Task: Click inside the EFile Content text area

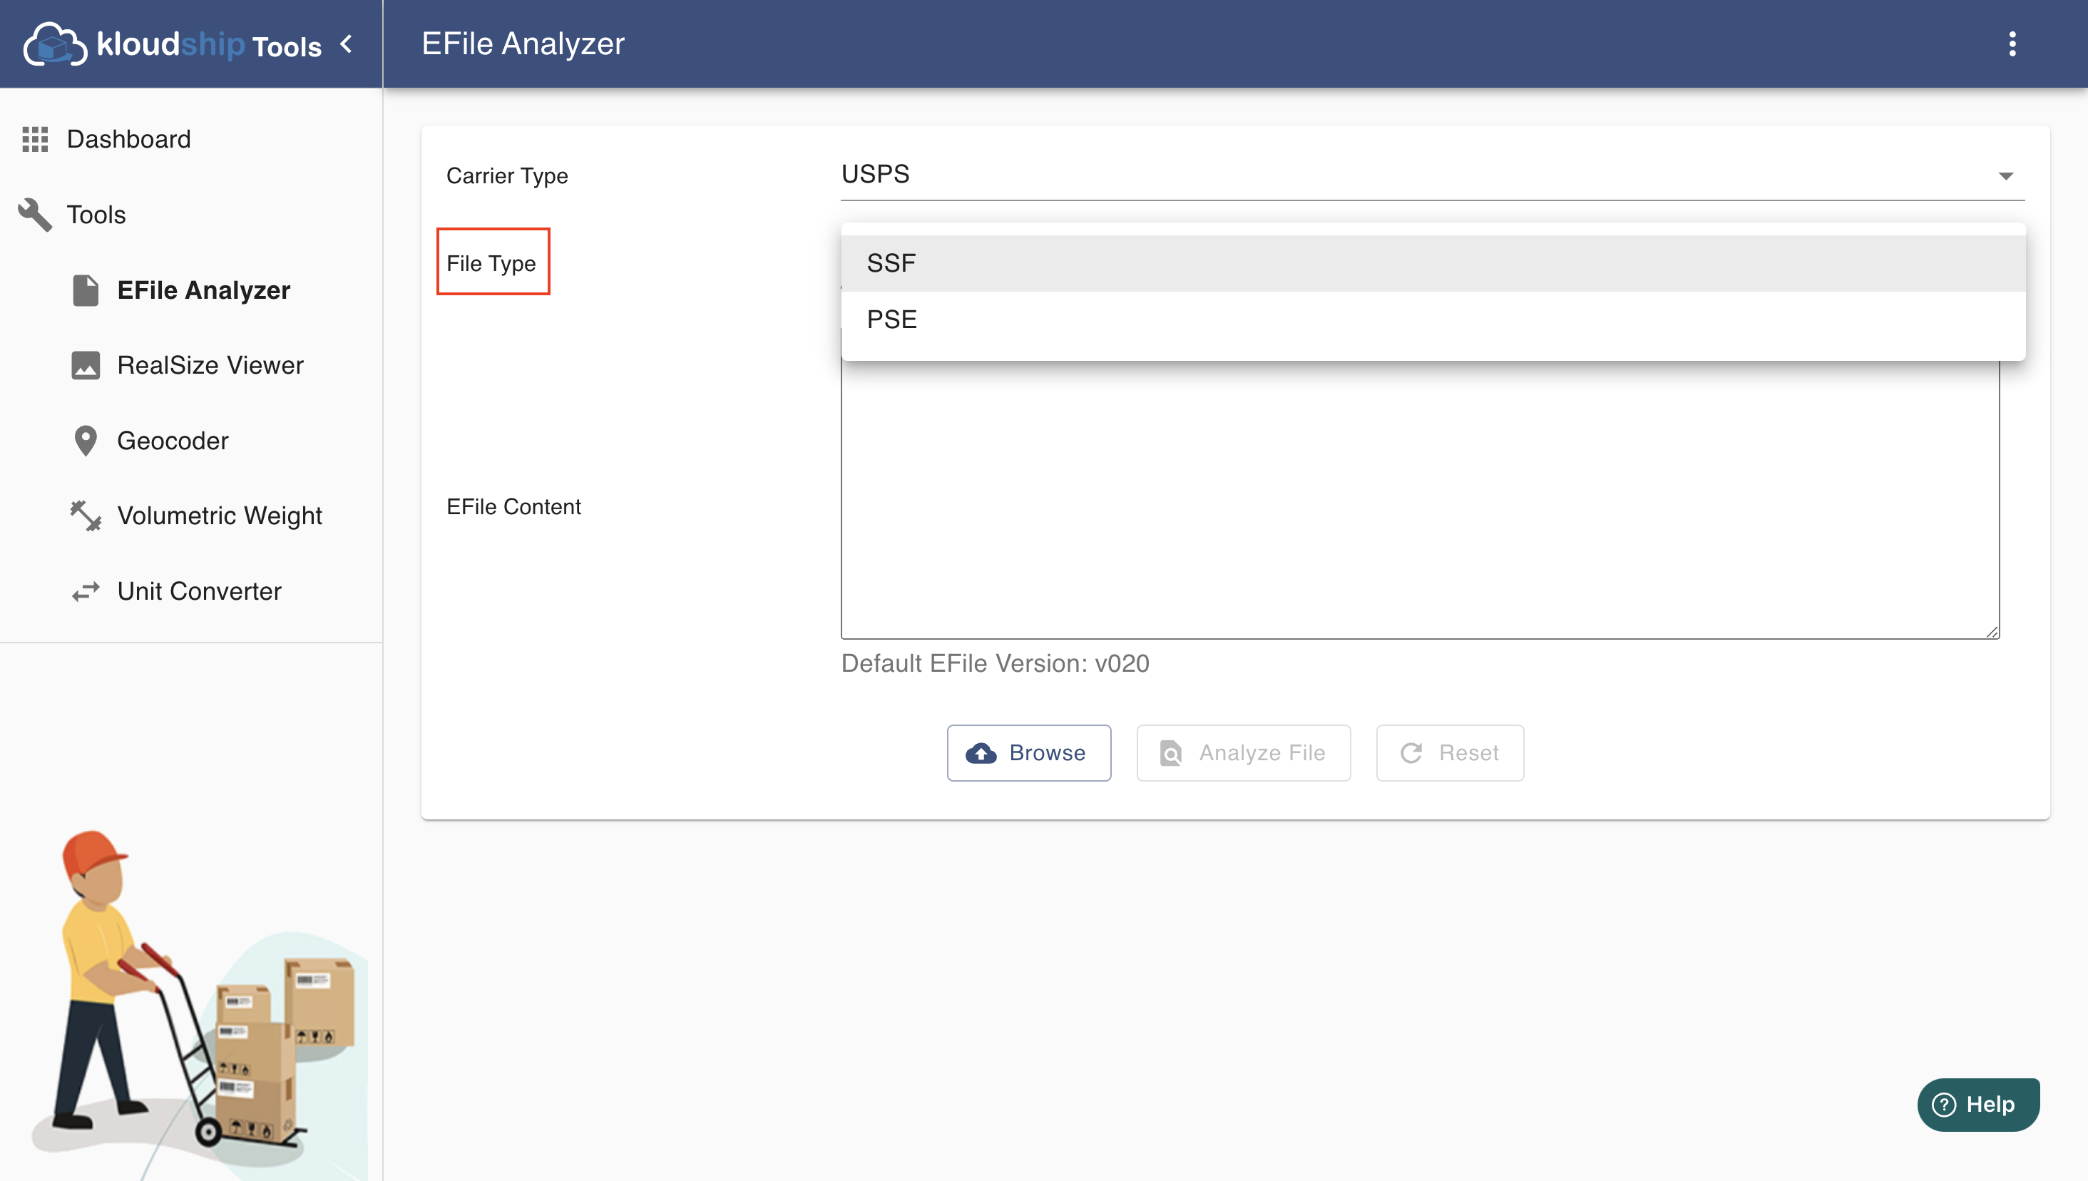Action: point(1419,503)
